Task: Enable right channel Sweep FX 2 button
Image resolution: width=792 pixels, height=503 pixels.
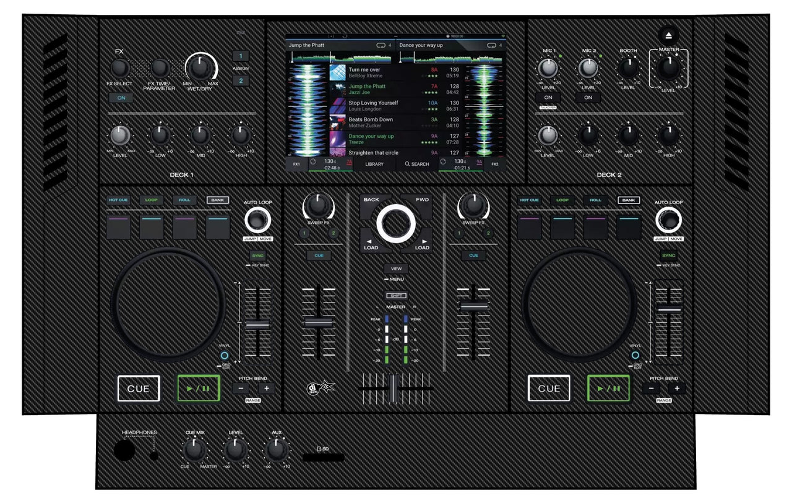Action: pyautogui.click(x=488, y=233)
